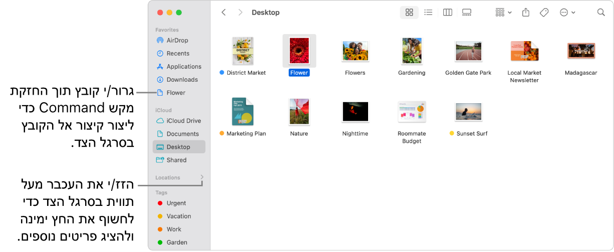Select the Flowers photo thumbnail
Viewport: 614px width, 252px height.
pyautogui.click(x=355, y=51)
